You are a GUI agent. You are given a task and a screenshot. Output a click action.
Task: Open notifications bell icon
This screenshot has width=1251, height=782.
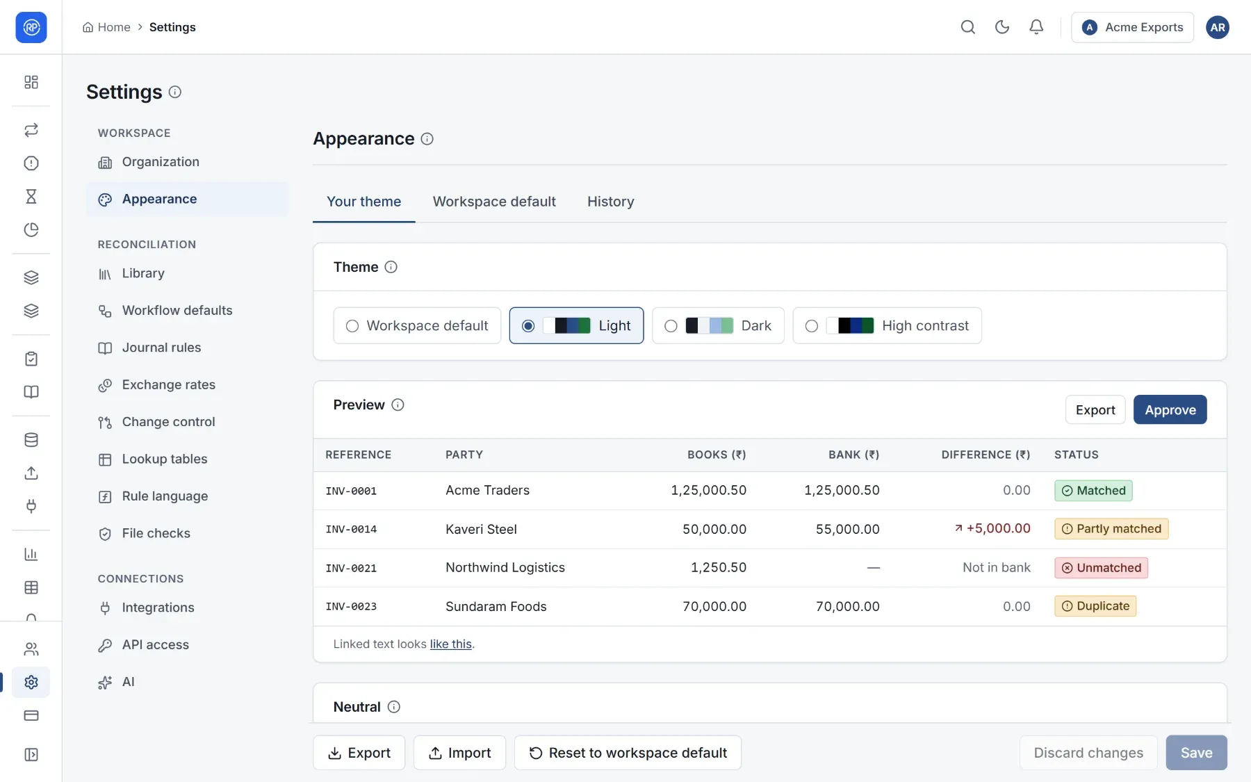(x=1036, y=27)
